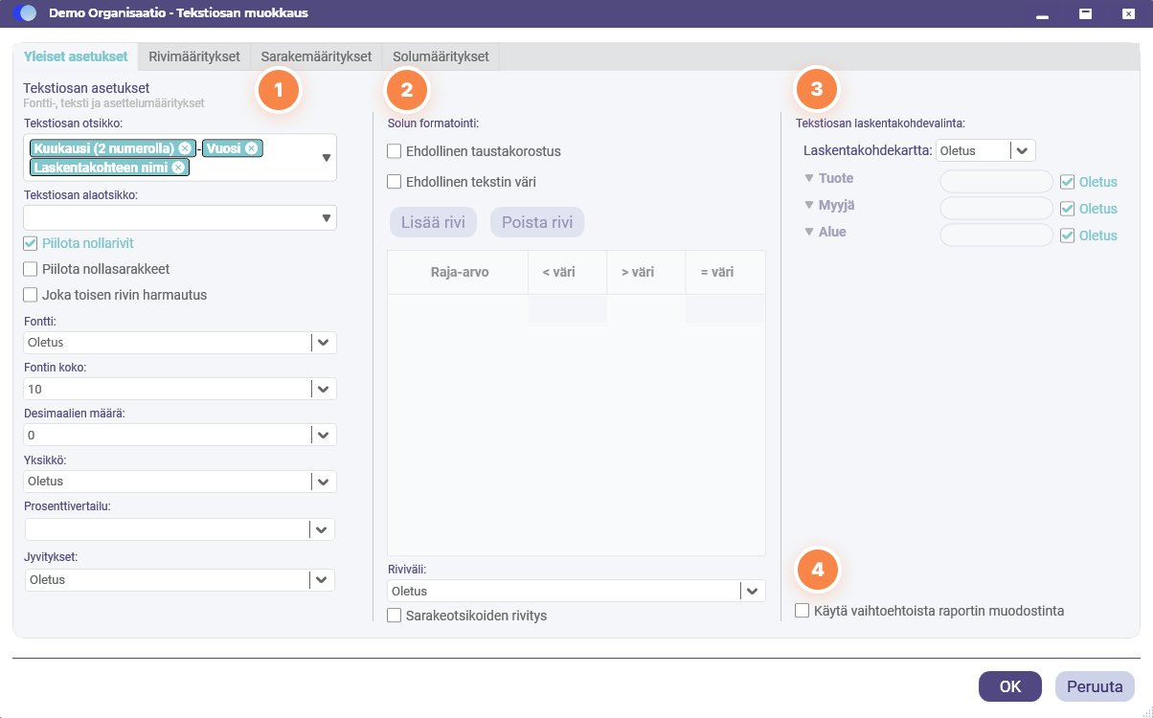Cancel with the Peruuta button
1153x718 pixels.
coord(1096,686)
